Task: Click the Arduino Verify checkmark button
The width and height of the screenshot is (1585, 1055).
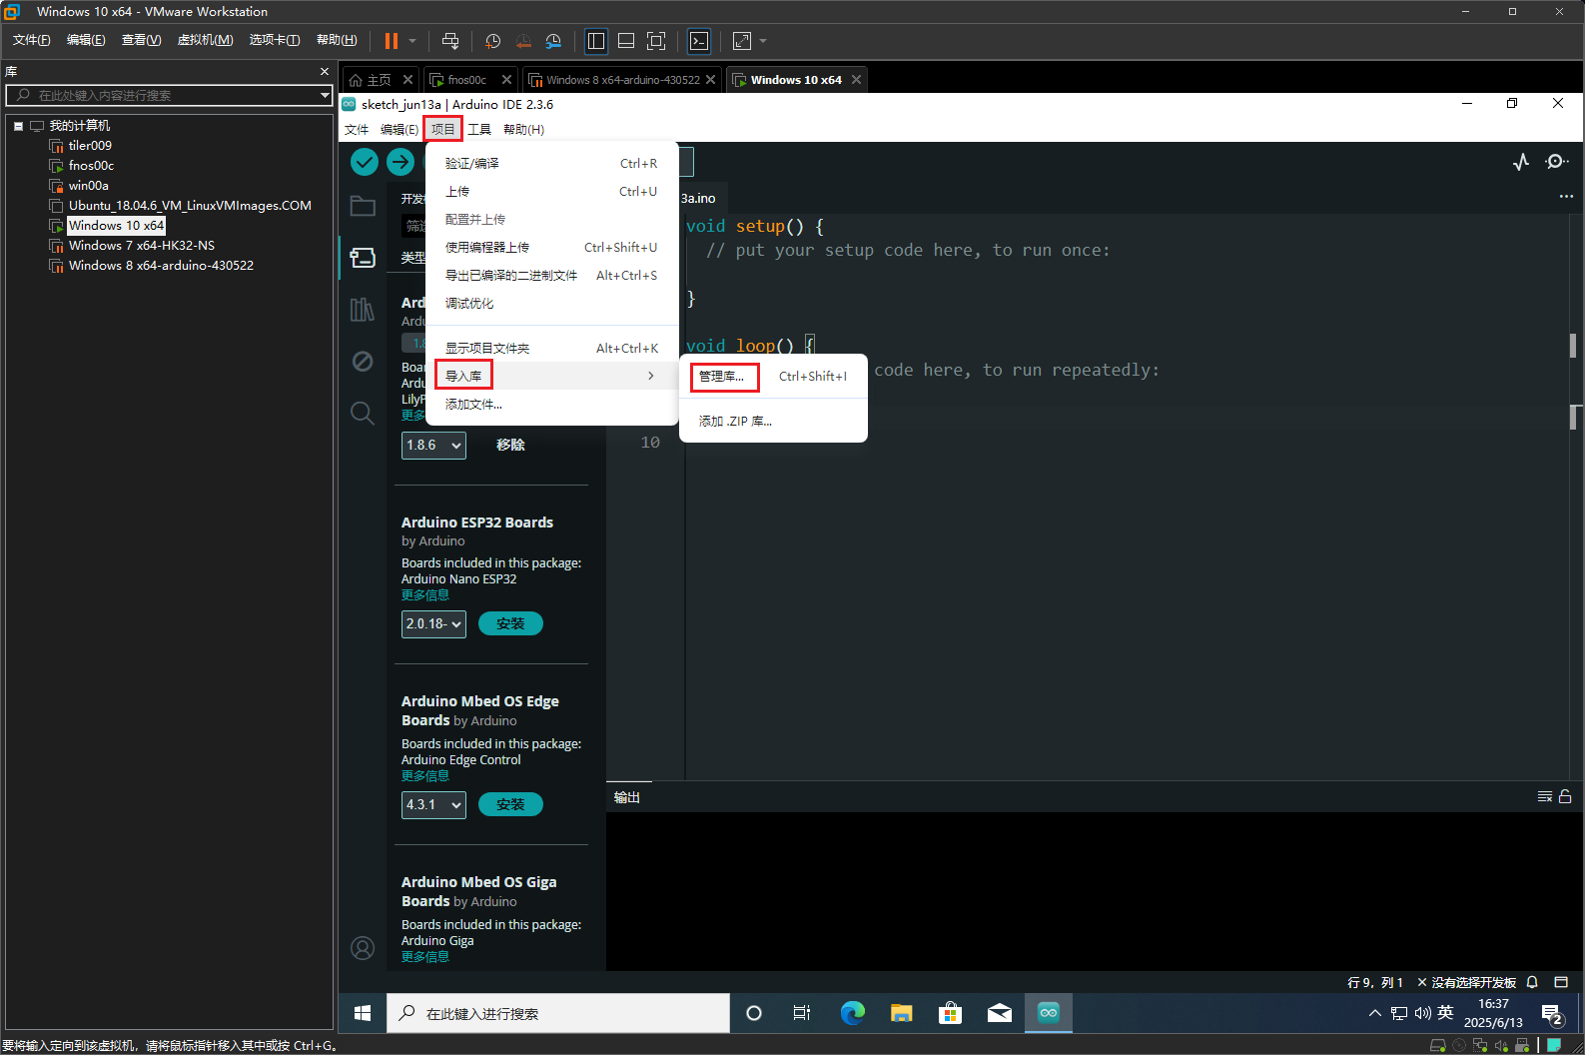Action: click(365, 162)
